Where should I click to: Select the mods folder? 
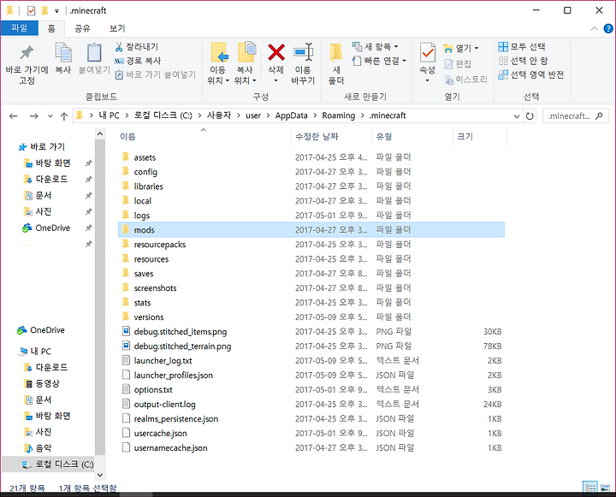click(x=311, y=230)
